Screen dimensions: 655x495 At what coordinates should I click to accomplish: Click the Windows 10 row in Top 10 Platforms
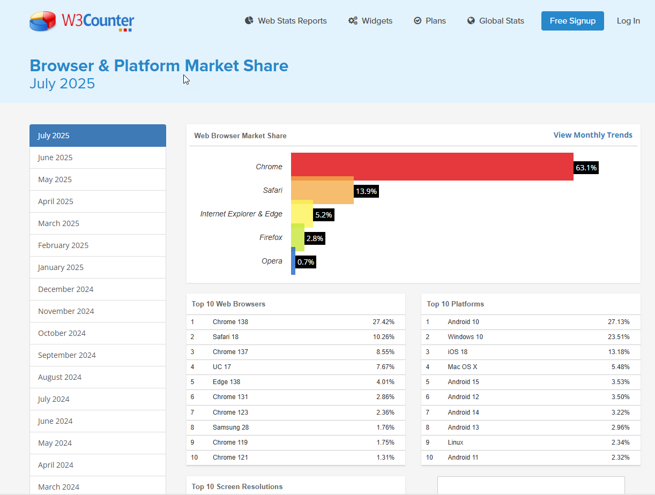(x=531, y=337)
